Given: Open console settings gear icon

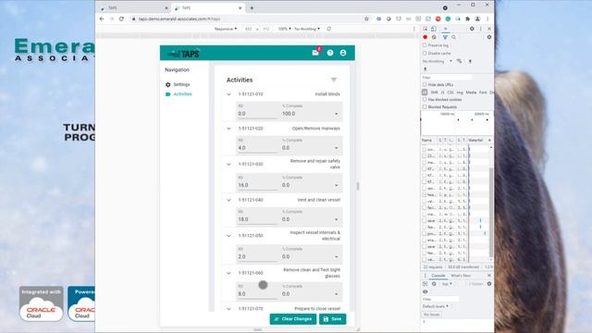Looking at the screenshot, I should 489,284.
